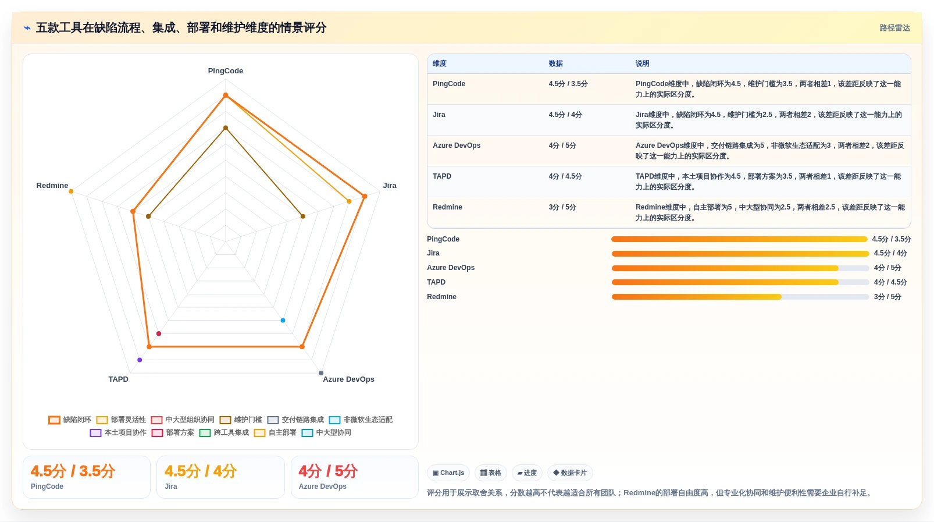The image size is (934, 522).
Task: Click the '4.5分 / 4分' Jira data card
Action: [220, 477]
